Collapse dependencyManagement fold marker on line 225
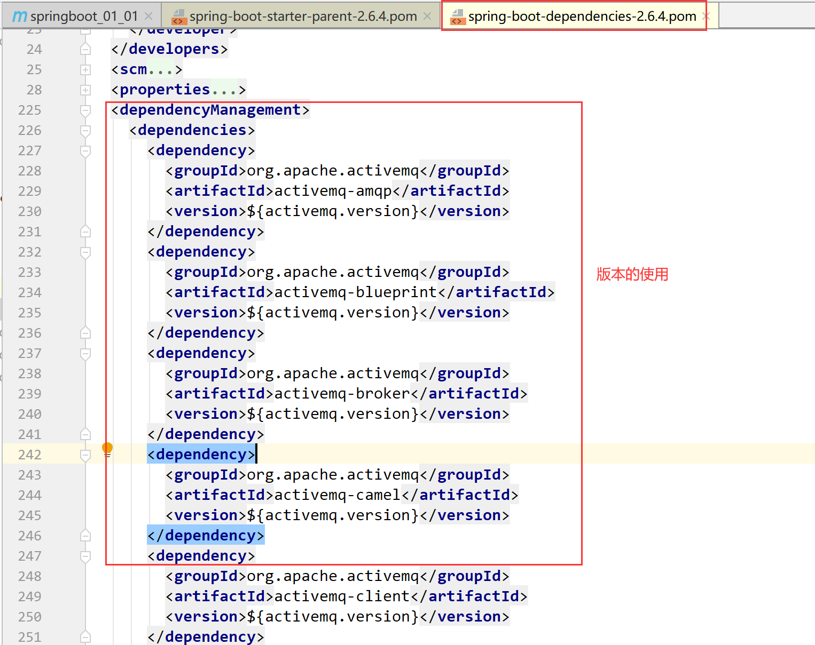 tap(85, 110)
